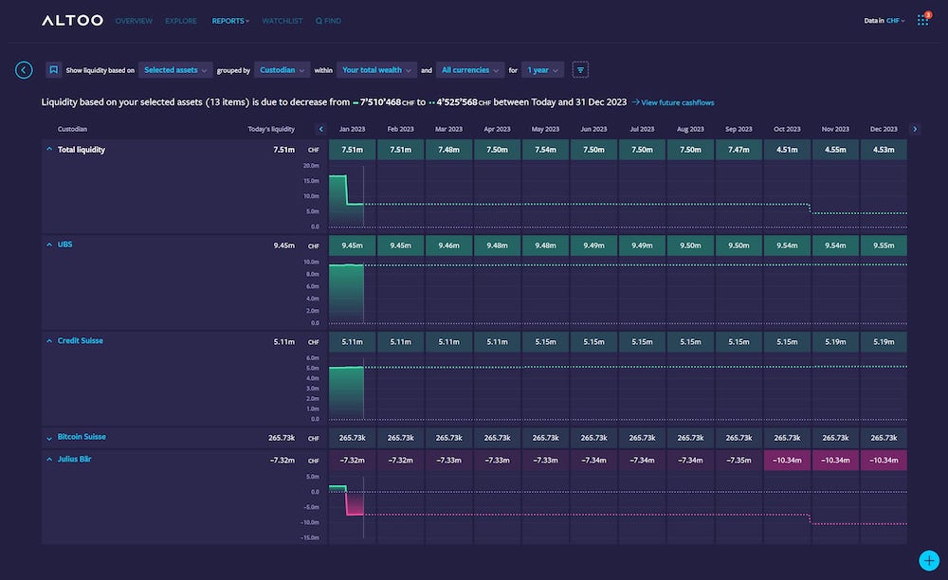Viewport: 948px width, 580px height.
Task: Navigate back using the circular back arrow
Action: click(x=24, y=69)
